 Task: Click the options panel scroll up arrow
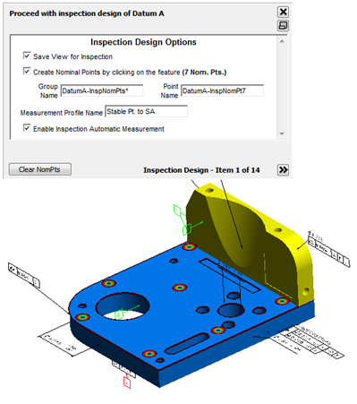pyautogui.click(x=282, y=41)
